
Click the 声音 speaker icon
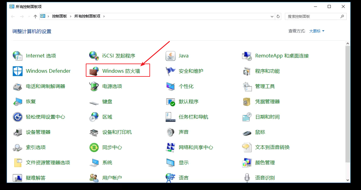click(170, 132)
